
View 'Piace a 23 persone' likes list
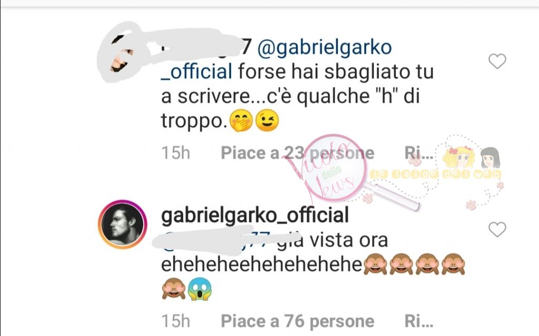point(297,153)
